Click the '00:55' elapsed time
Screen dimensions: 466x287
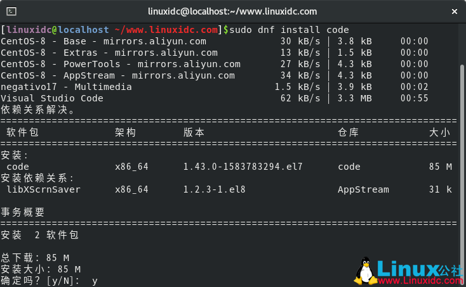coord(415,98)
